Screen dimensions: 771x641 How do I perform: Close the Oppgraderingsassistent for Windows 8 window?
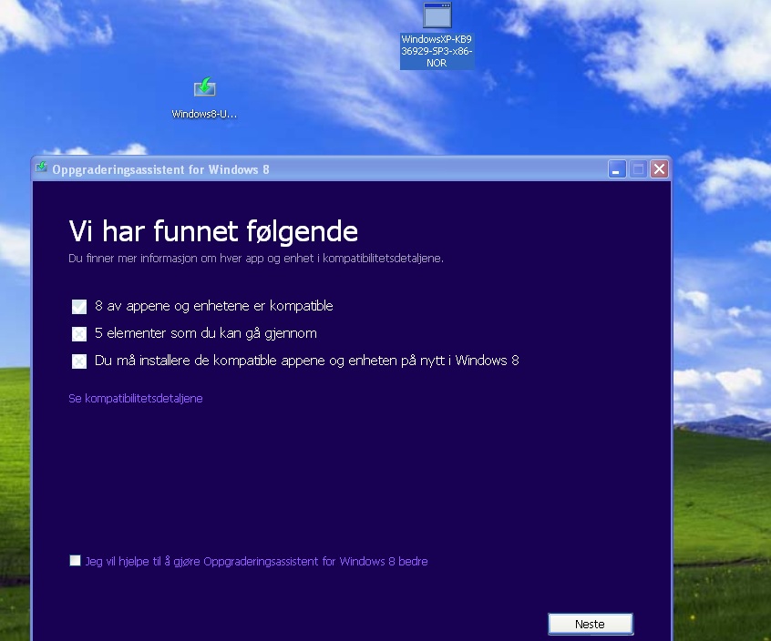660,169
